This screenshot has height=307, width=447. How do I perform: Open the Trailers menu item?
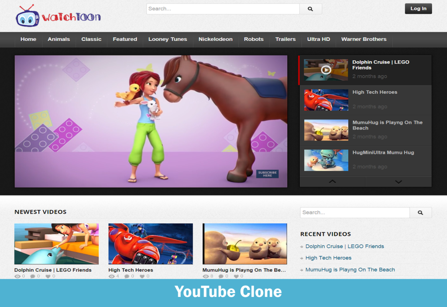(285, 39)
